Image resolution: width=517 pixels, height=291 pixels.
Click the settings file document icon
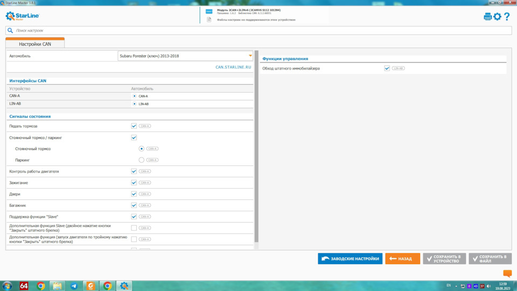click(x=209, y=19)
